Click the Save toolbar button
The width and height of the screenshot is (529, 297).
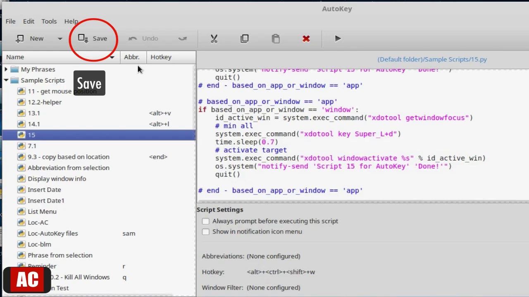(93, 38)
